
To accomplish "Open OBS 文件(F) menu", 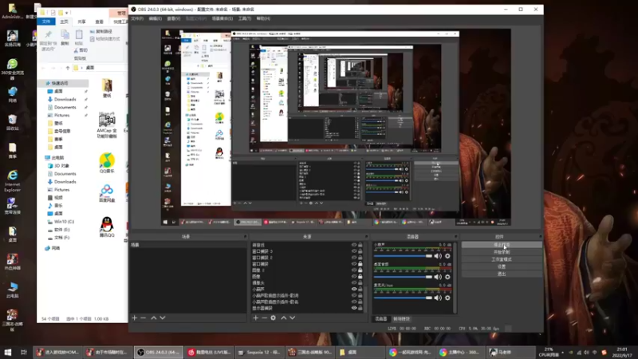I will coord(137,18).
